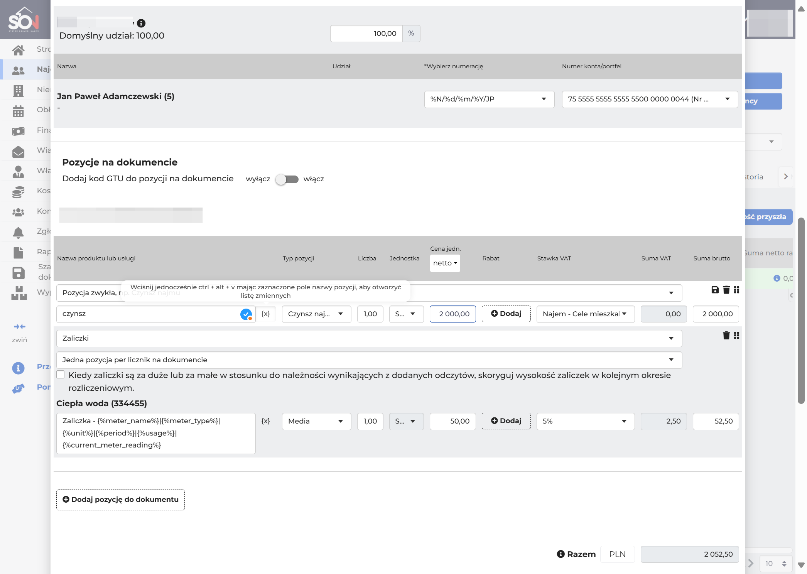The width and height of the screenshot is (807, 574).
Task: Click Dodaj pozycję do dokumentu button
Action: click(x=120, y=500)
